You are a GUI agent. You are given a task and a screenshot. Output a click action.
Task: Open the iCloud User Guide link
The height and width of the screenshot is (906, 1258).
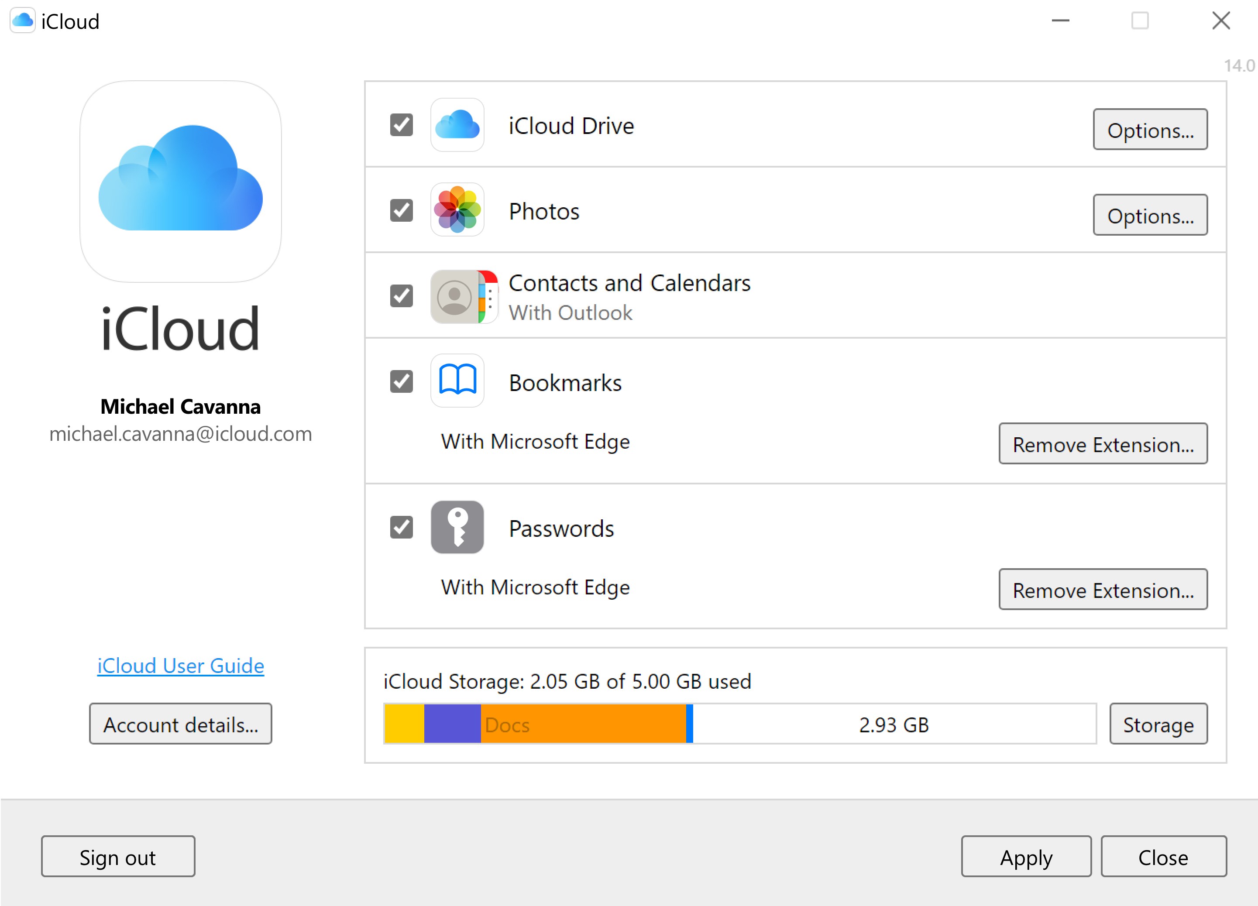coord(180,666)
